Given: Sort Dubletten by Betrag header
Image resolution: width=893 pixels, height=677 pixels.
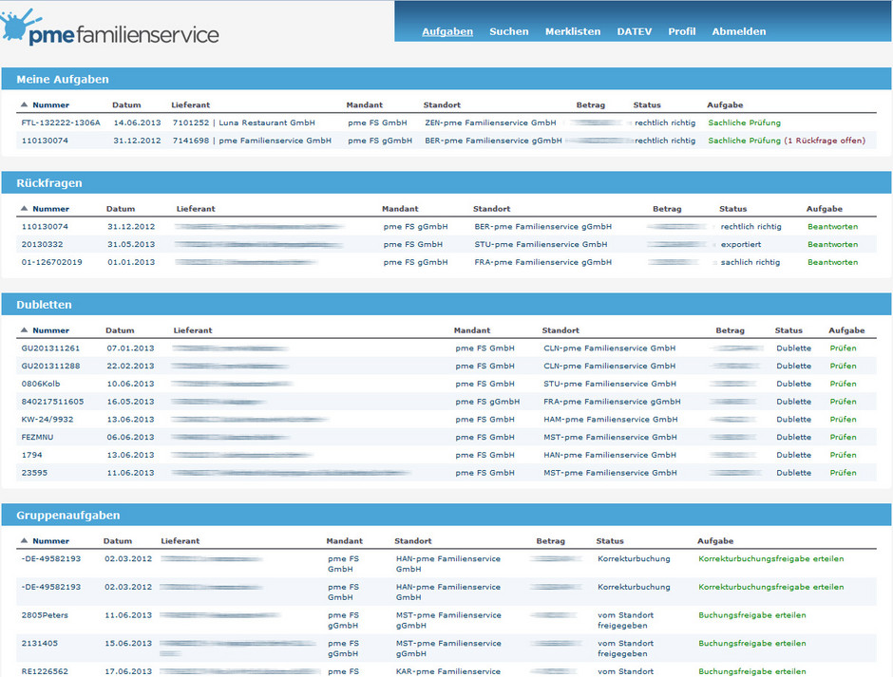Looking at the screenshot, I should tap(731, 330).
